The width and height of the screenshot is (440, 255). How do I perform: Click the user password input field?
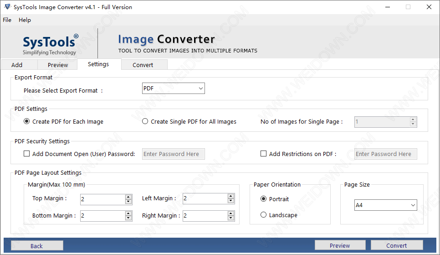click(x=174, y=154)
